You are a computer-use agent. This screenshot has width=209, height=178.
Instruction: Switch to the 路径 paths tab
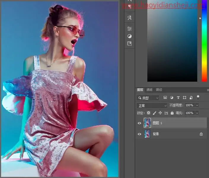[x=159, y=90]
